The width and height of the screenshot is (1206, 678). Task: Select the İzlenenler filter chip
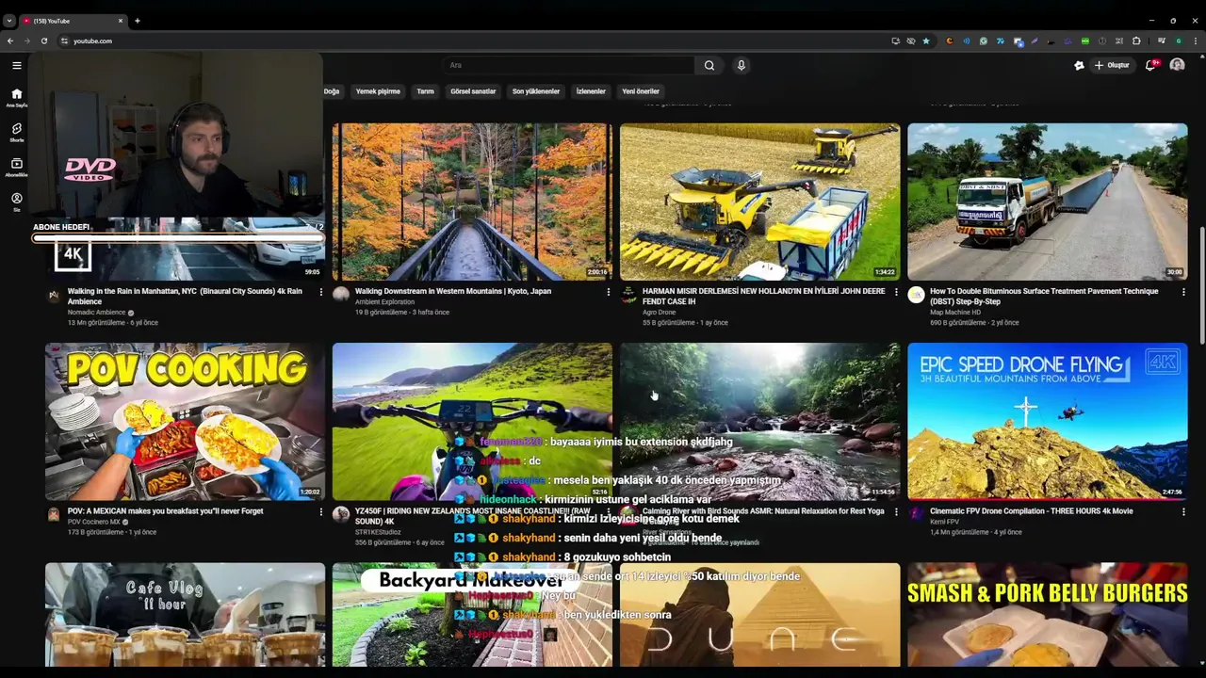click(x=591, y=91)
